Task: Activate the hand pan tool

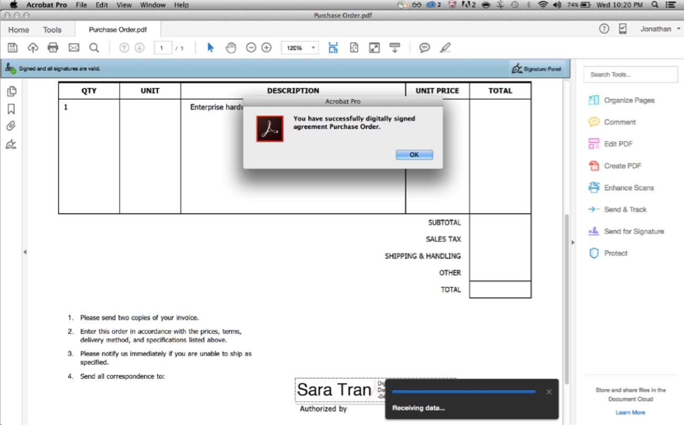Action: (x=231, y=48)
